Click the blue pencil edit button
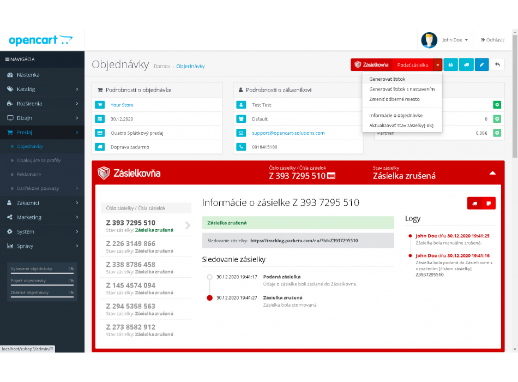Image resolution: width=518 pixels, height=382 pixels. 481,65
